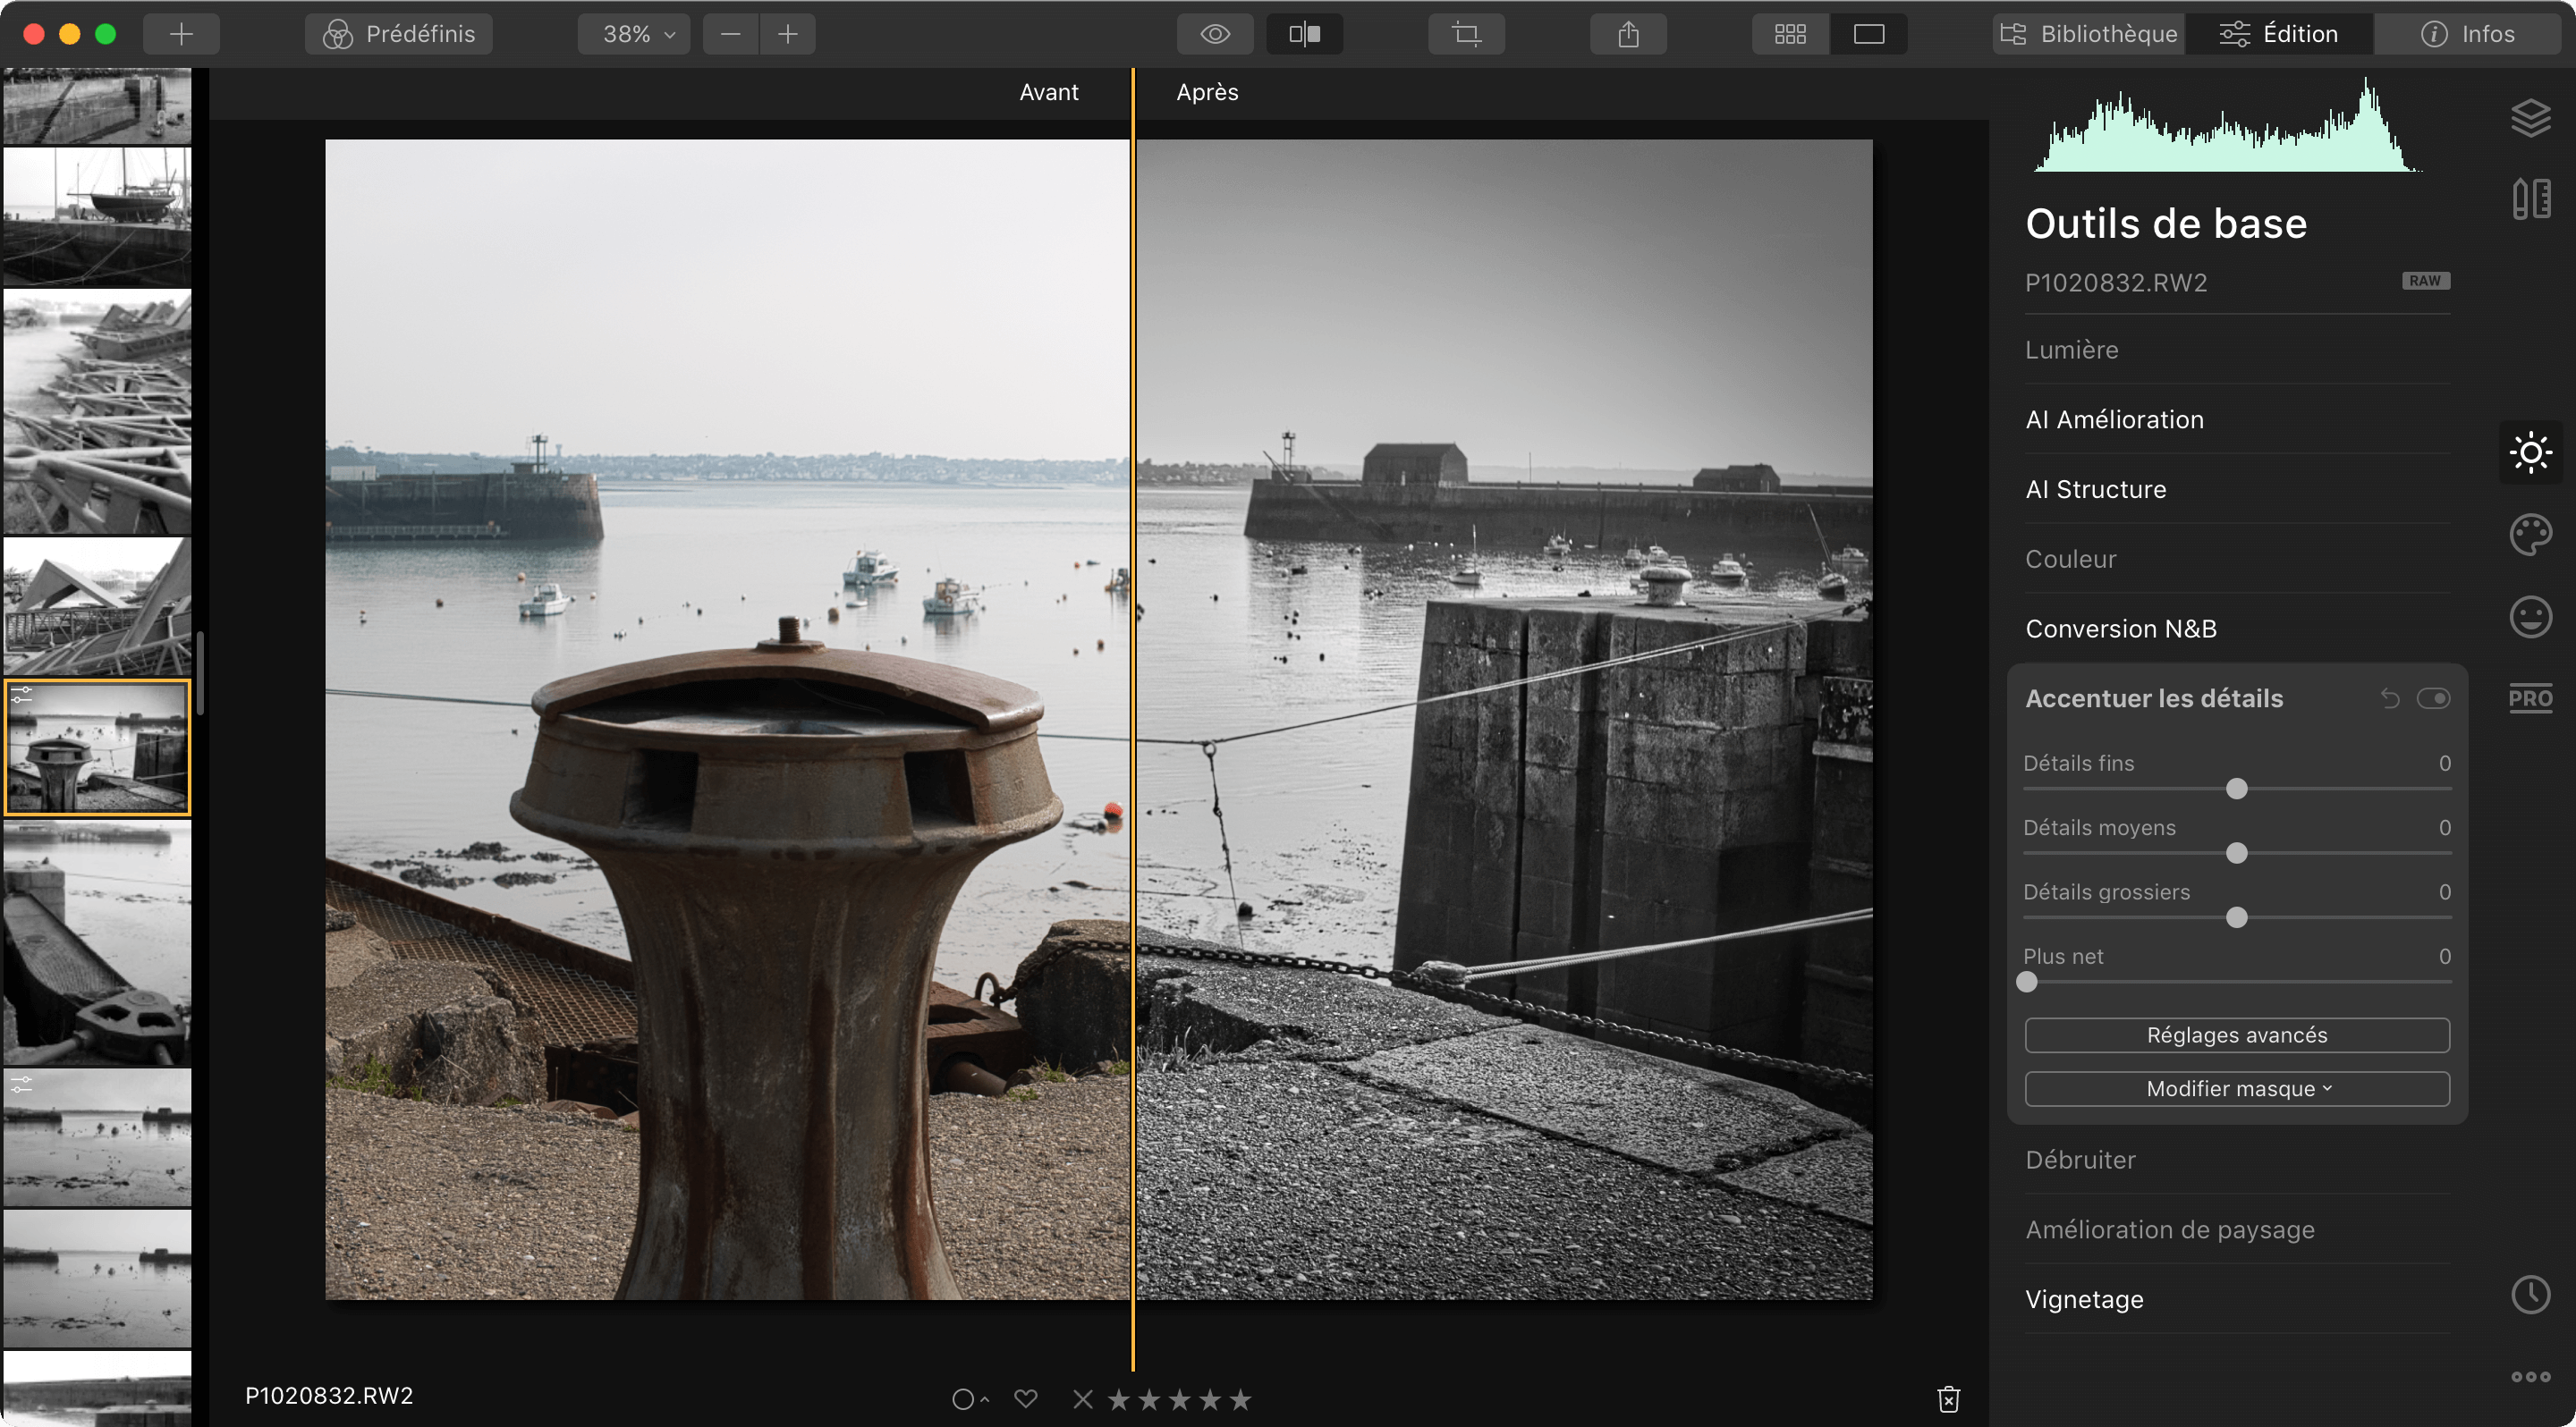Toggle the eye quick preview button
The width and height of the screenshot is (2576, 1427).
[x=1215, y=34]
